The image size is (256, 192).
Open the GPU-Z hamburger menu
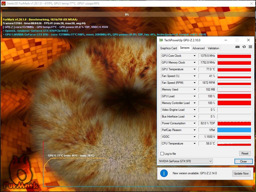tap(250, 47)
